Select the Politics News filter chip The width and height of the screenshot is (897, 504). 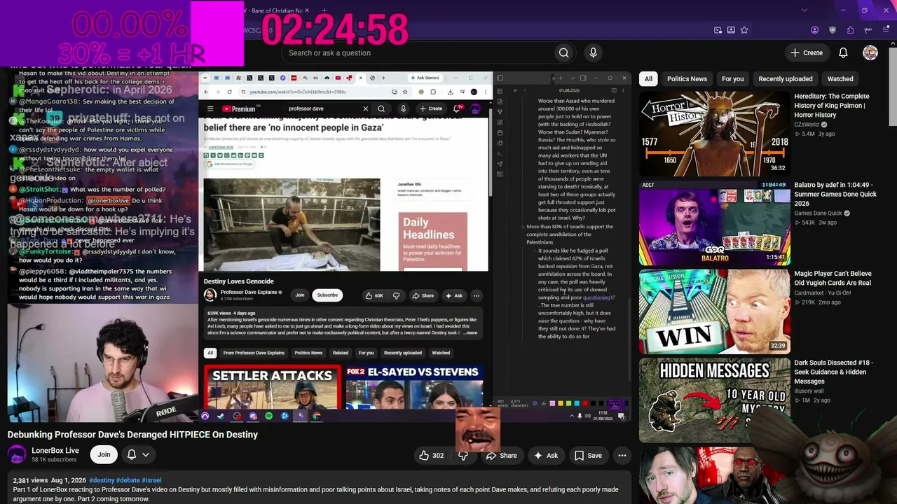coord(687,79)
